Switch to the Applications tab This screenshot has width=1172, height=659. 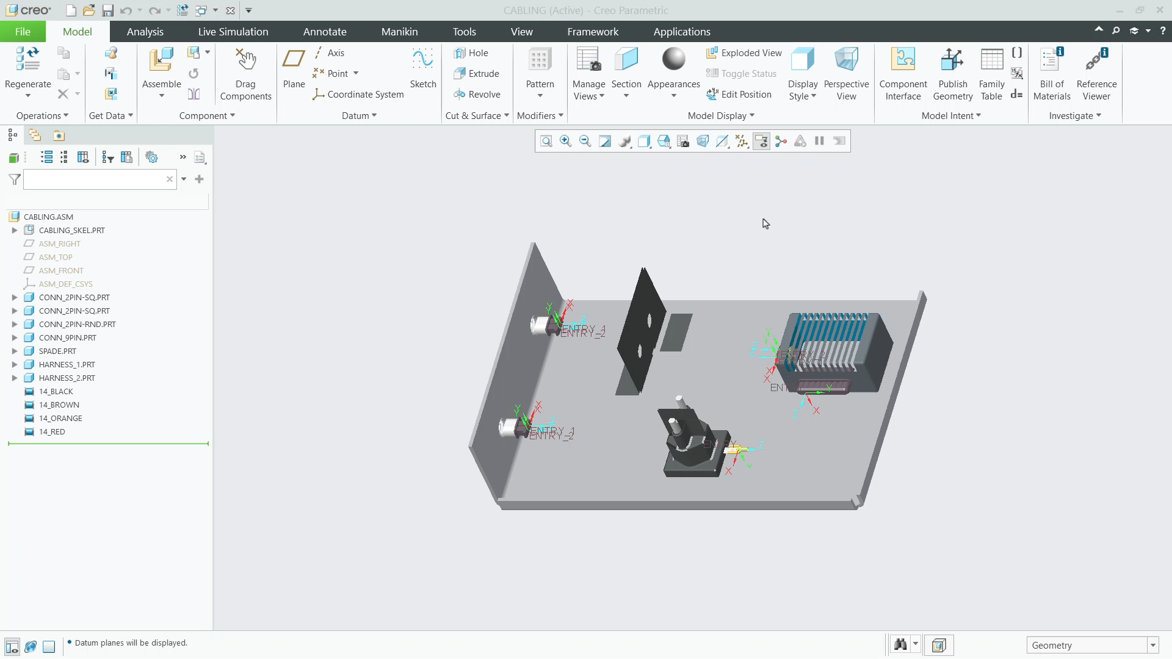click(682, 32)
